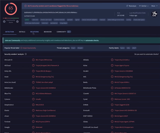Upvote with the community score checkmark icon
Viewport: 160px width, 133px height.
(17, 22)
